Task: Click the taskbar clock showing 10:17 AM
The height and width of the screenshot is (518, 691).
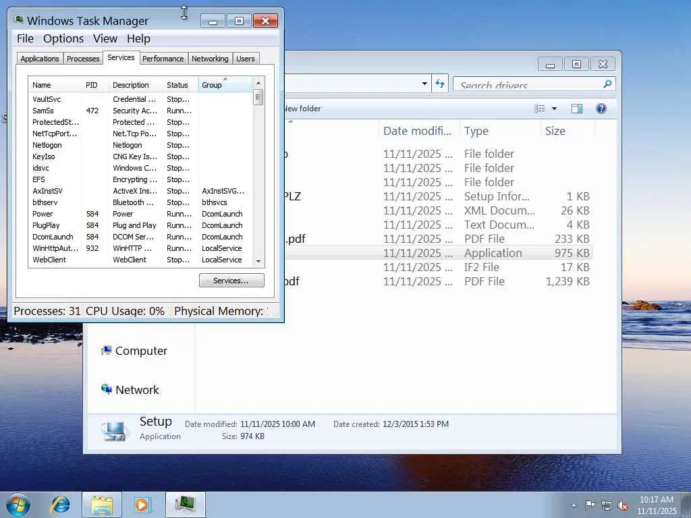Action: tap(657, 505)
